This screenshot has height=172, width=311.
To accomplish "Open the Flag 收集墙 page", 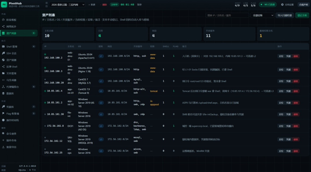I will [x=19, y=114].
